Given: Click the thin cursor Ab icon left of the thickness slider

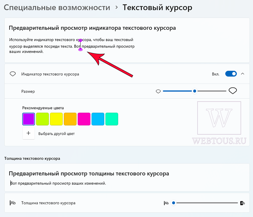Looking at the screenshot, I should pos(166,203).
